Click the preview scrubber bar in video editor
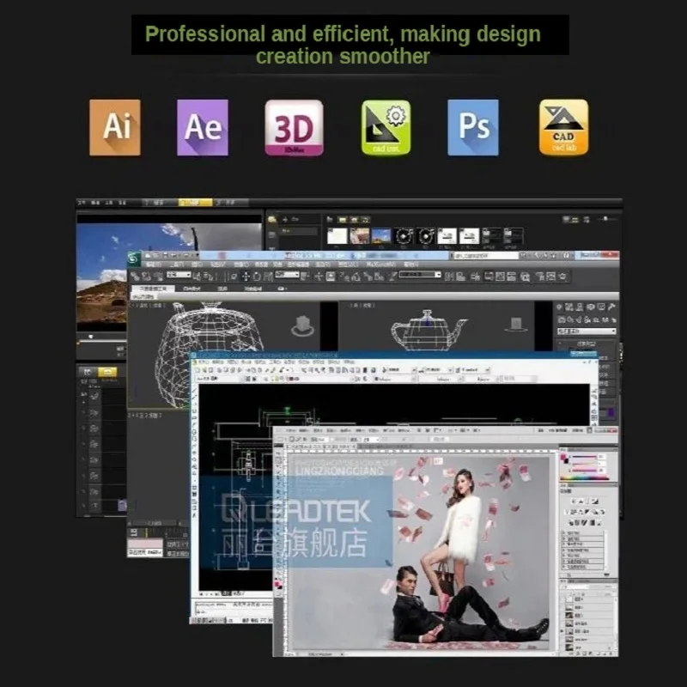The image size is (687, 687). 101,340
